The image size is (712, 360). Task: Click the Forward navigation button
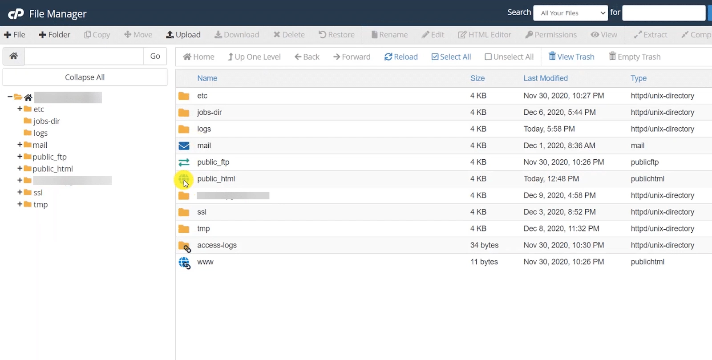[352, 57]
